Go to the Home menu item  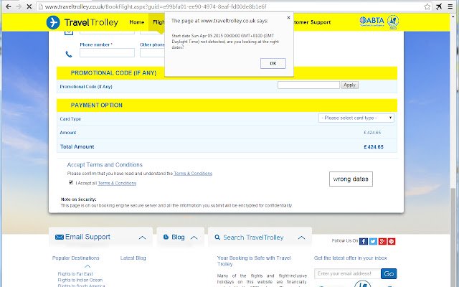[x=137, y=22]
